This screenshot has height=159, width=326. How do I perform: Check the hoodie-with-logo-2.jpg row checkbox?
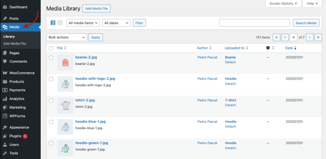[51, 79]
